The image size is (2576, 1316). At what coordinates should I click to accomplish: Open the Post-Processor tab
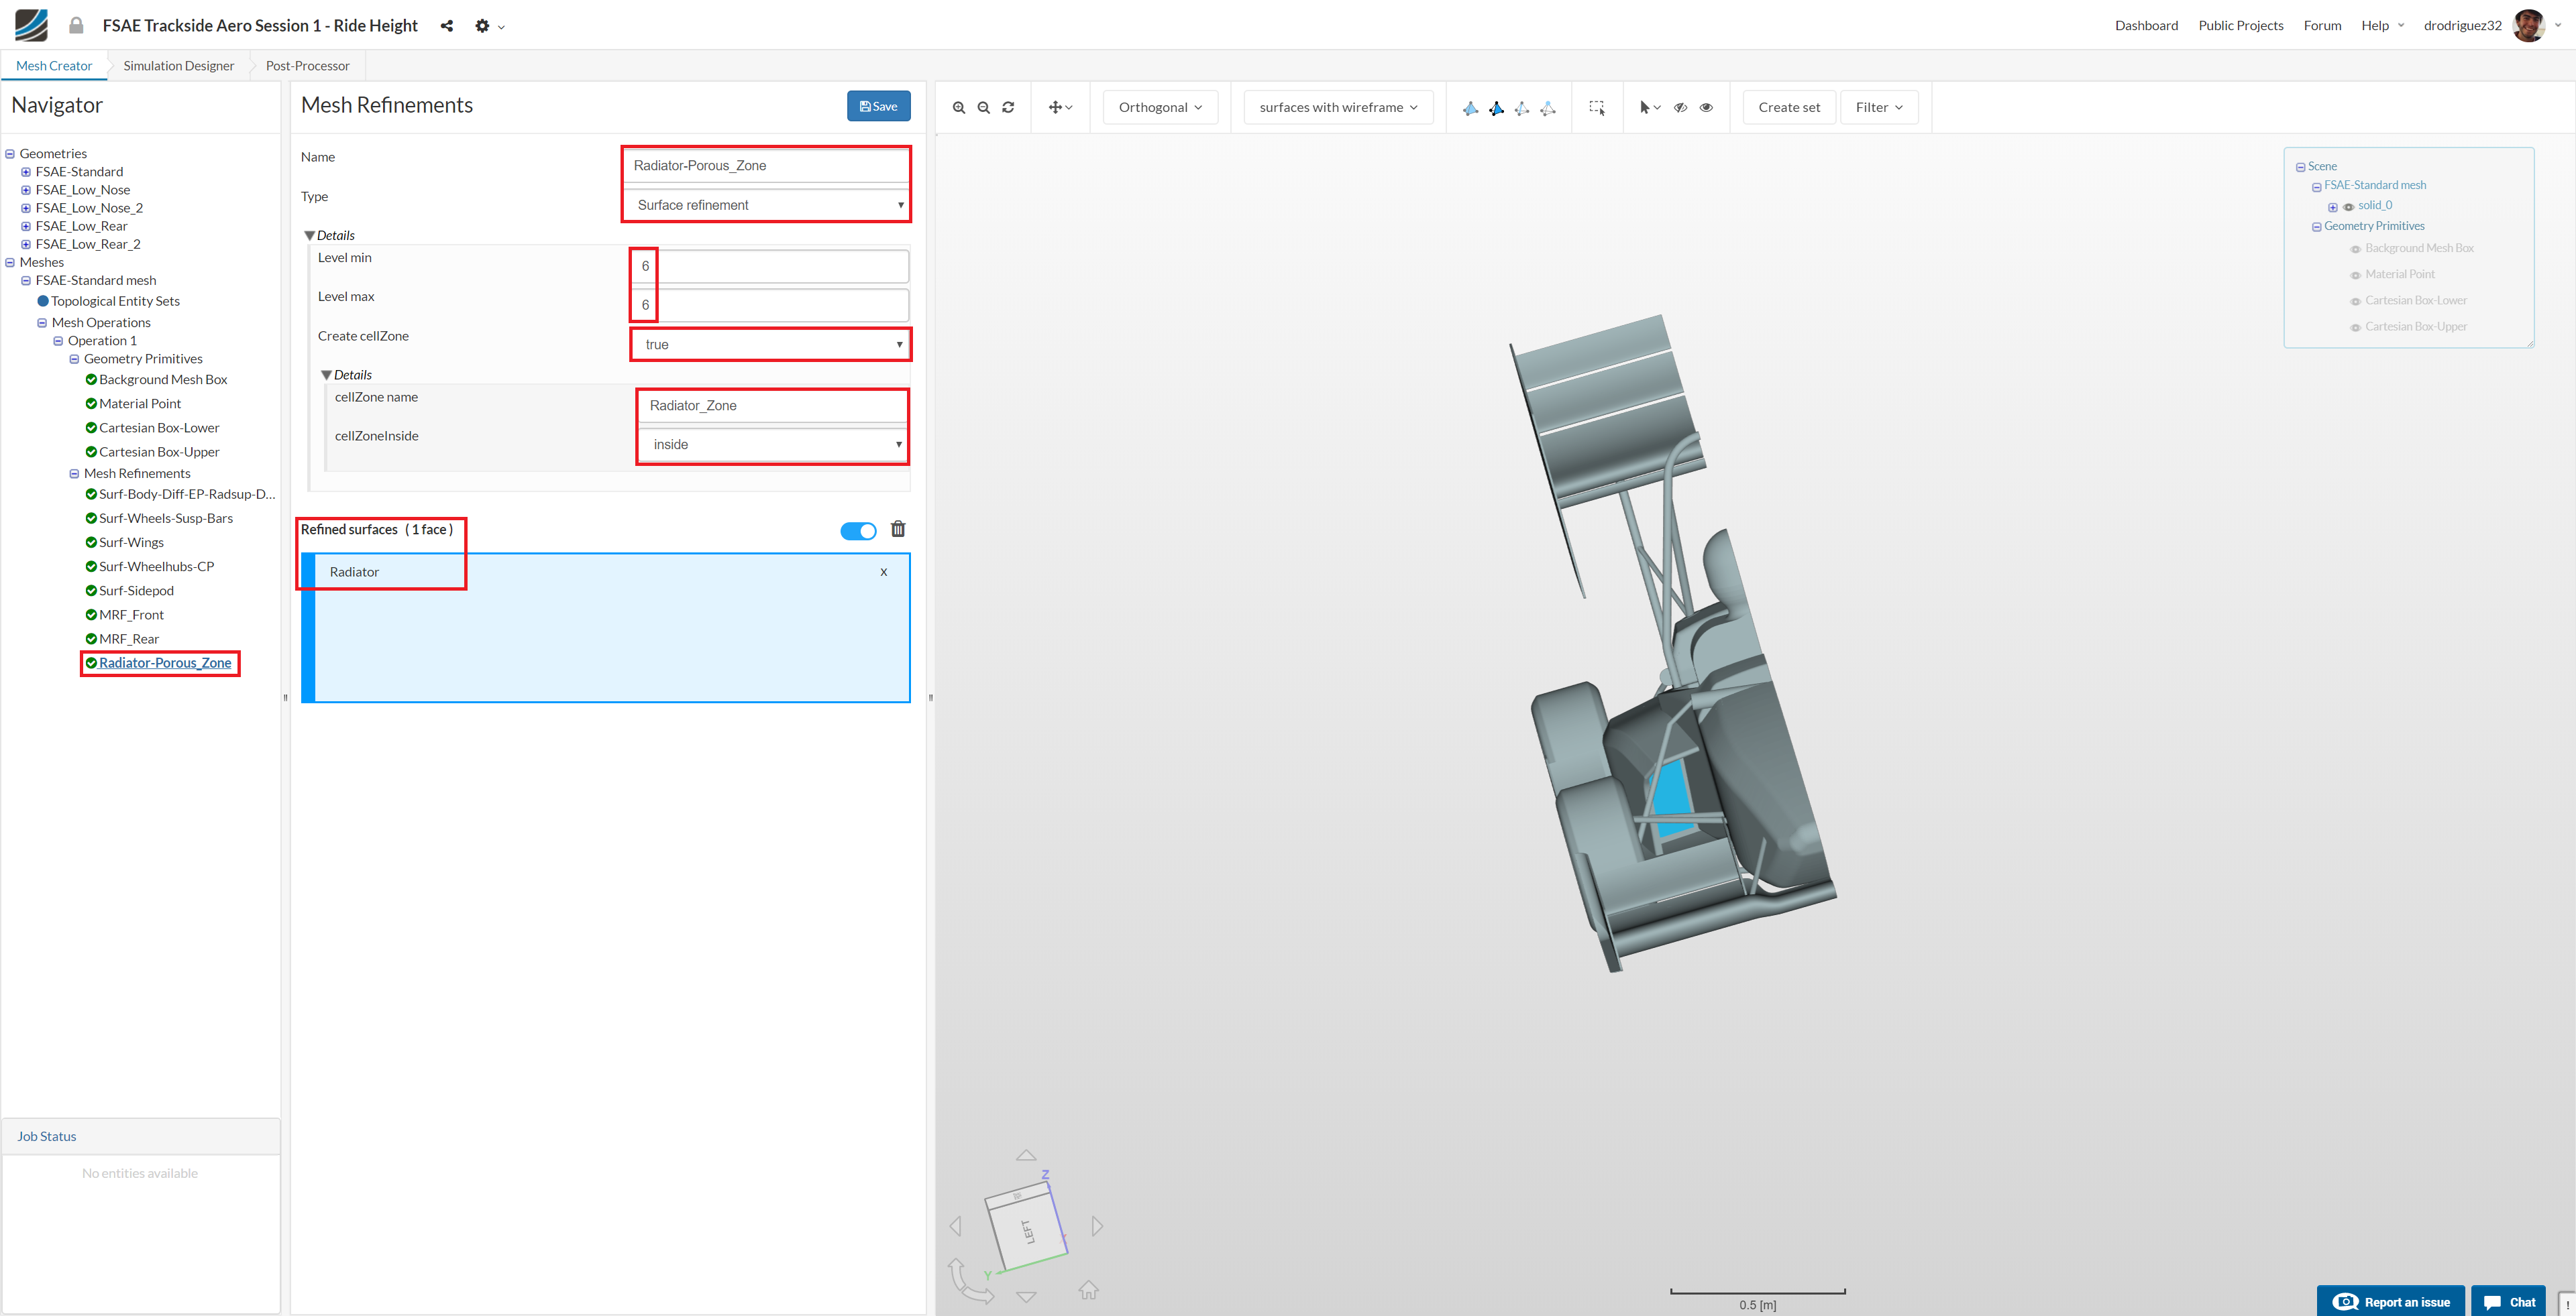click(x=307, y=66)
